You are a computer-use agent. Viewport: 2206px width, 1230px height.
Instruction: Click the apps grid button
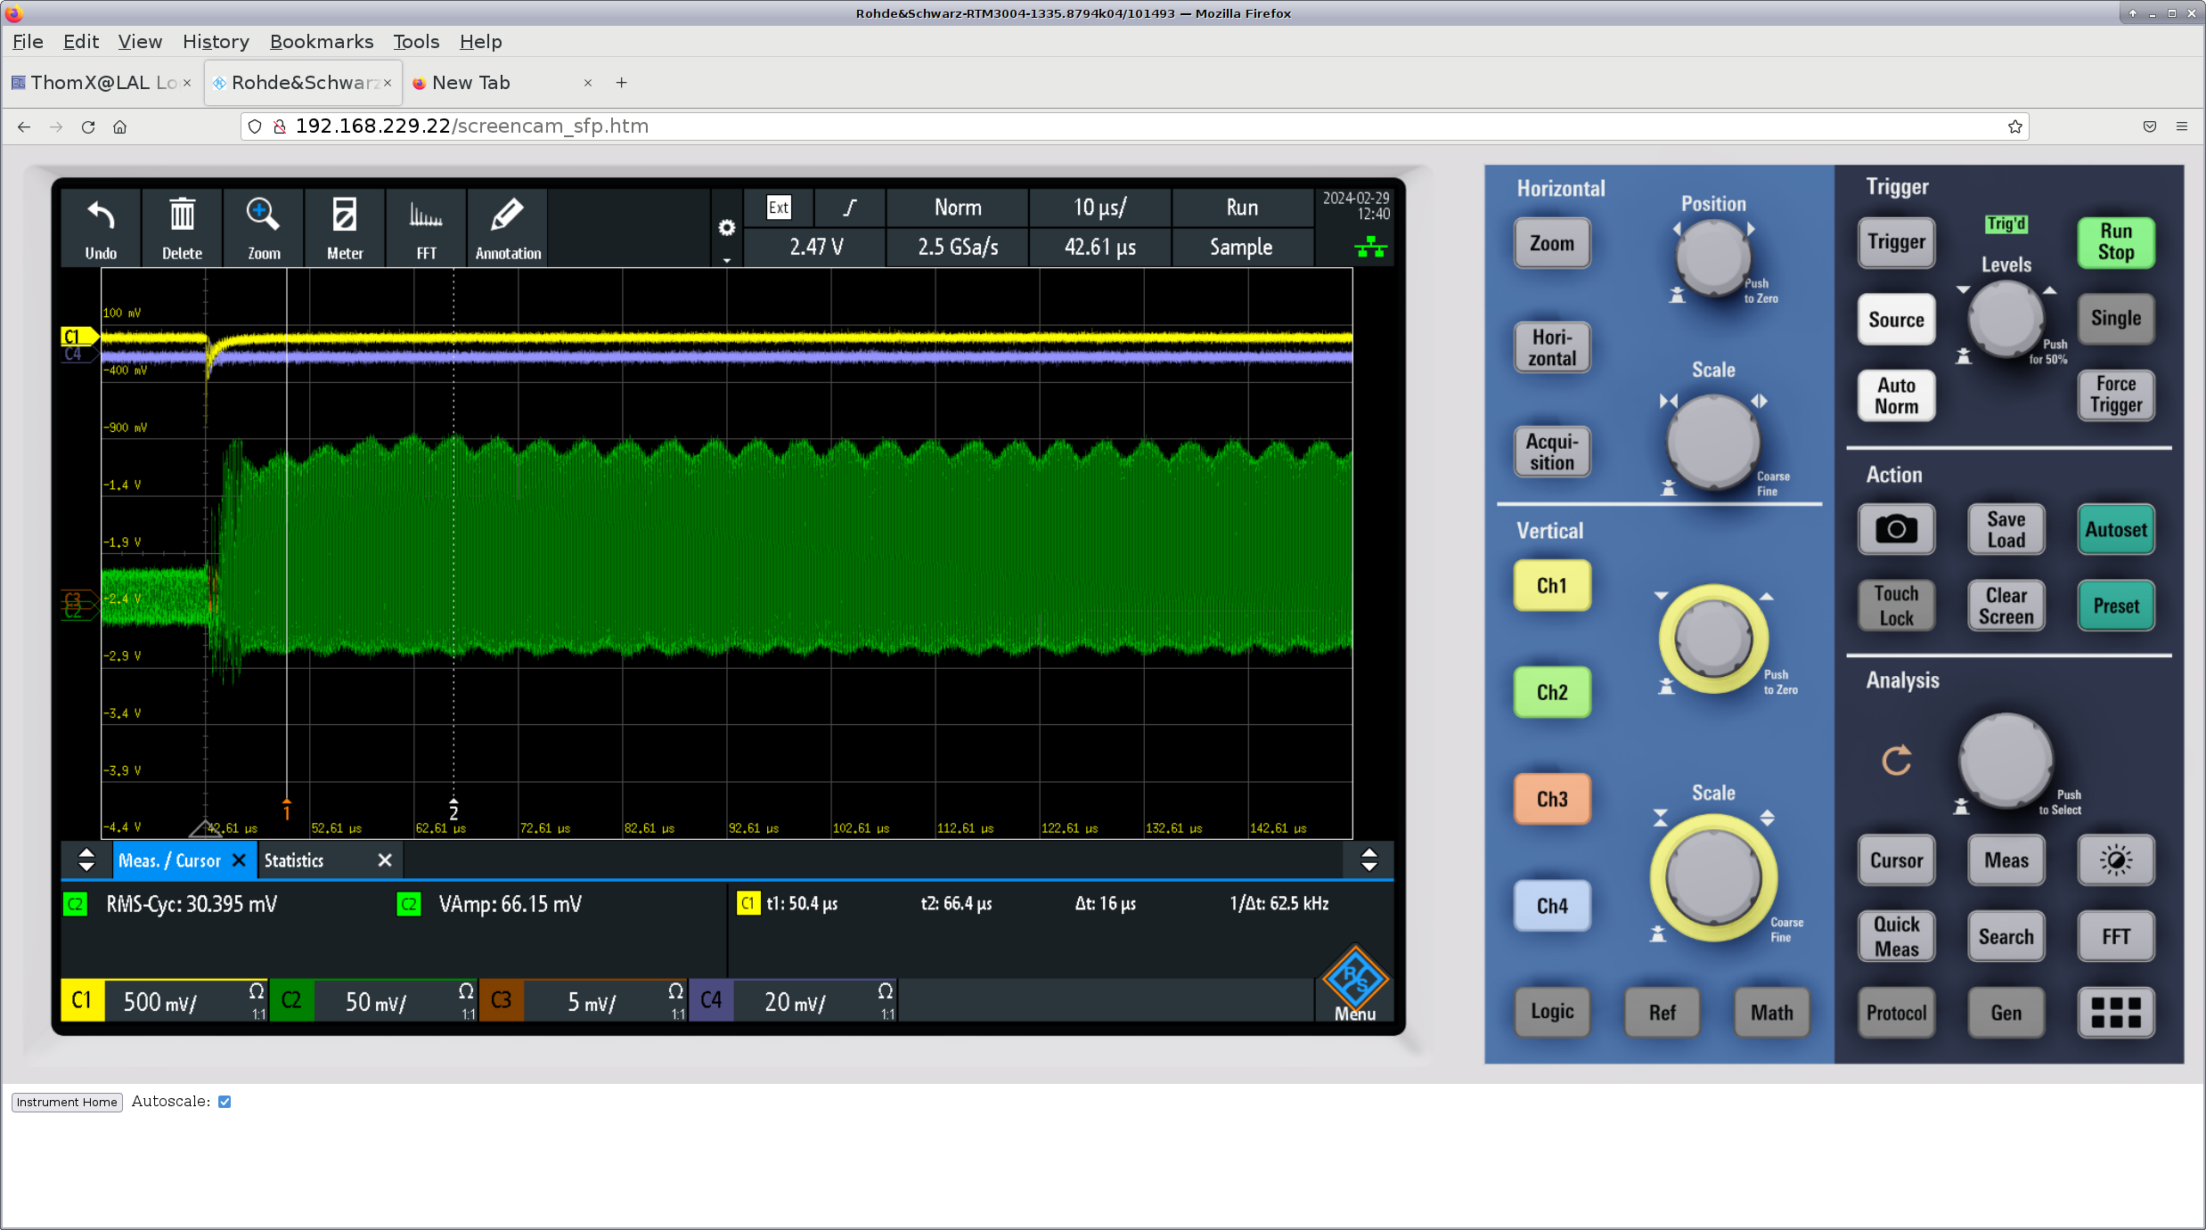(2115, 1013)
